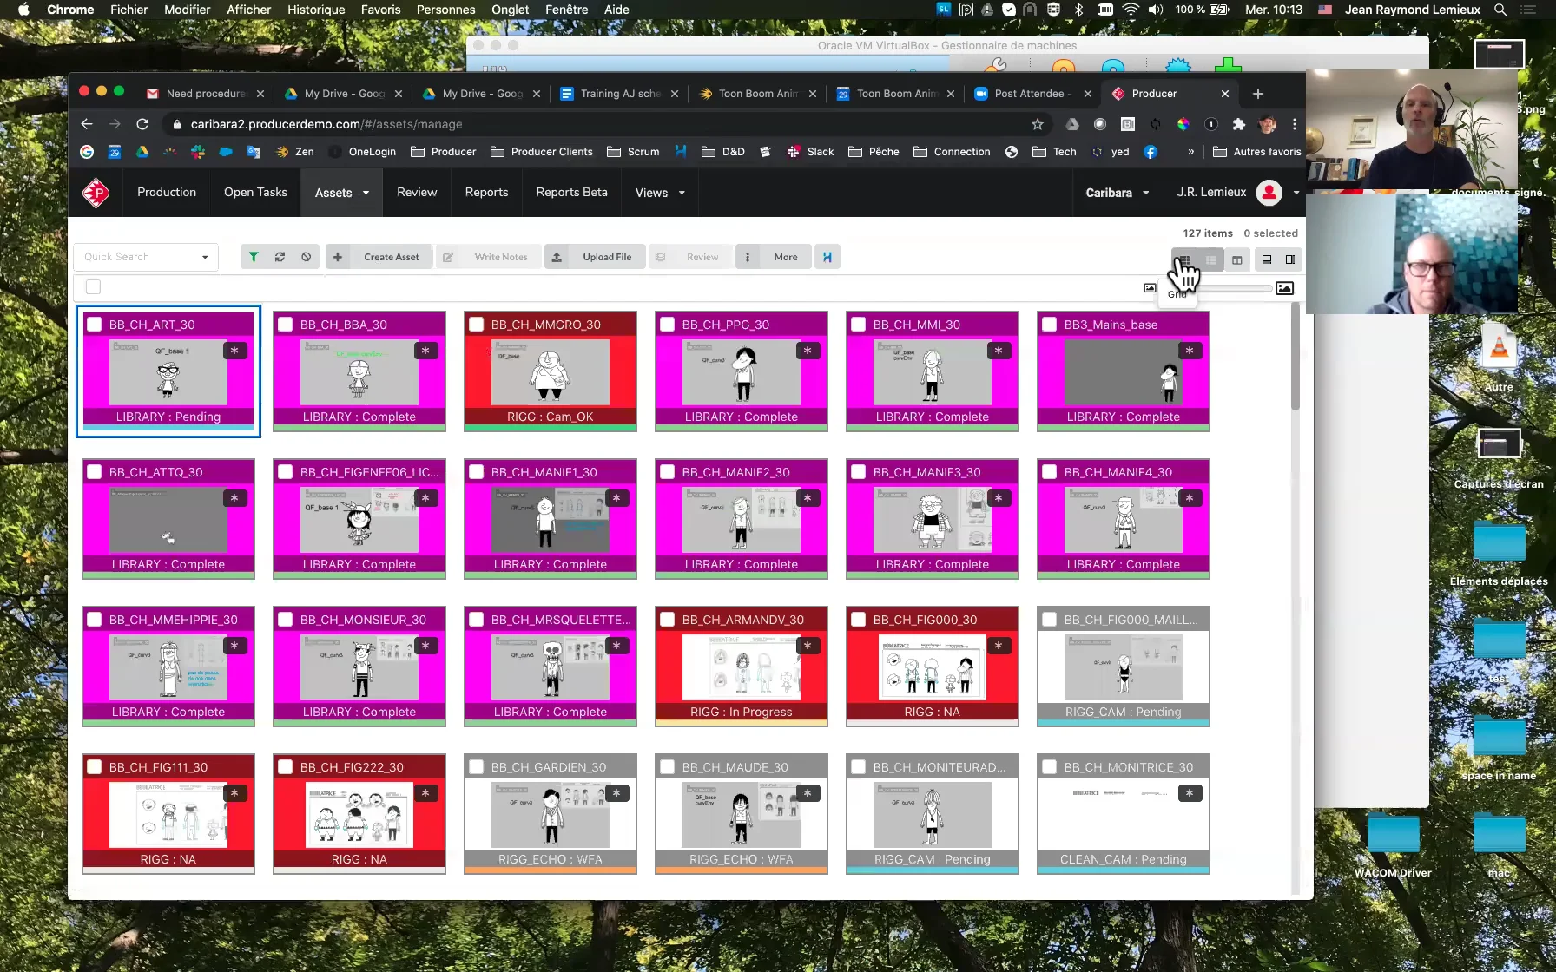Click the green filter funnel icon
1556x972 pixels.
(x=254, y=257)
